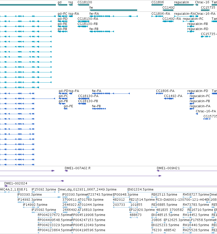Click the CG1492-PA protein label
The image size is (217, 234).
[173, 96]
